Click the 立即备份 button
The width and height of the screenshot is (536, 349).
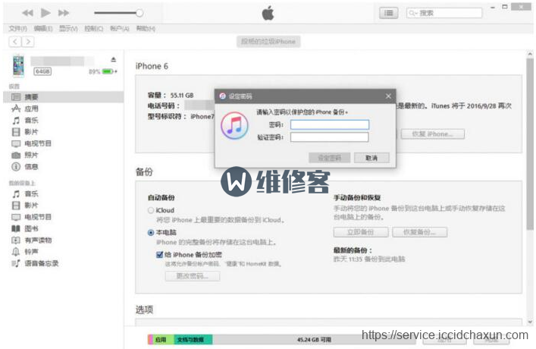(x=361, y=232)
